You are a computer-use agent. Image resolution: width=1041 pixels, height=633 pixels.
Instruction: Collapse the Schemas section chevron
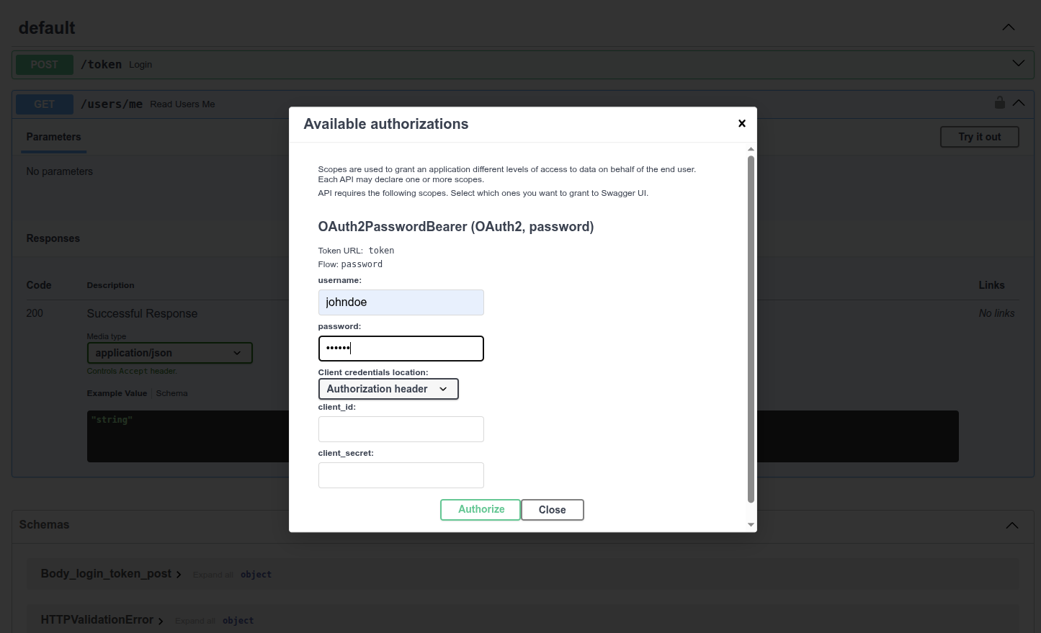(1011, 525)
